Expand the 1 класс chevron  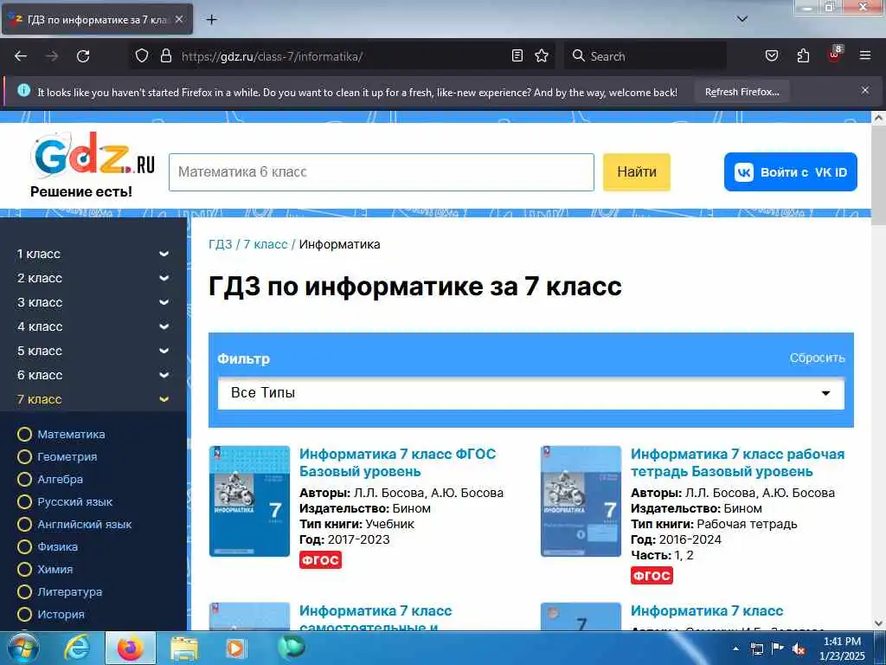(164, 254)
